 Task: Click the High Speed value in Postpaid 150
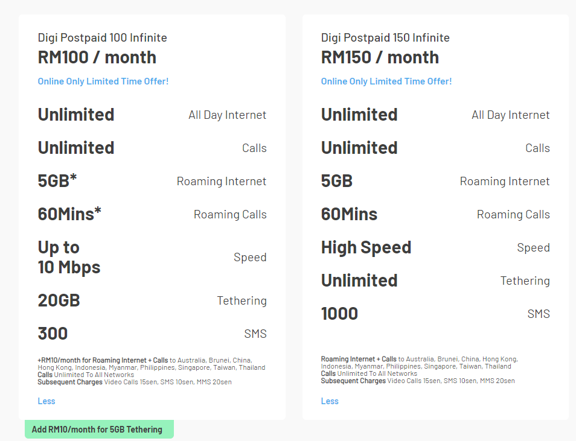(366, 247)
